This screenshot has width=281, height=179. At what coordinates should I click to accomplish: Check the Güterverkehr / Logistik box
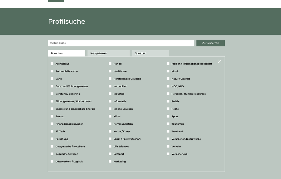(52, 162)
